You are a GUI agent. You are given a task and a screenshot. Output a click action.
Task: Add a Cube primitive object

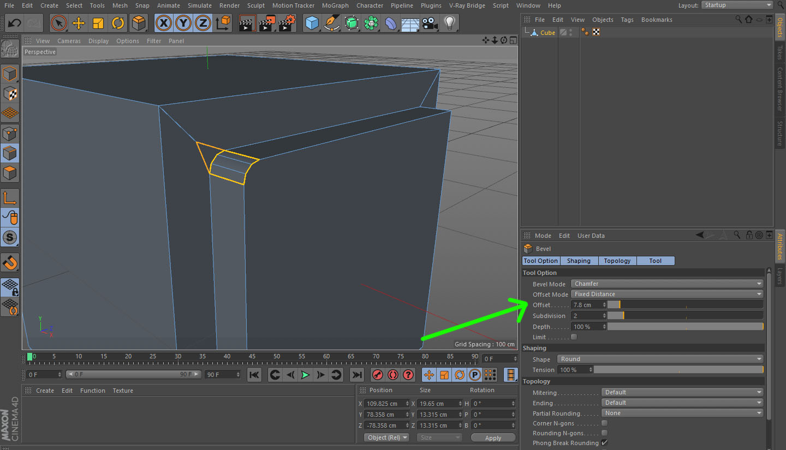point(312,23)
